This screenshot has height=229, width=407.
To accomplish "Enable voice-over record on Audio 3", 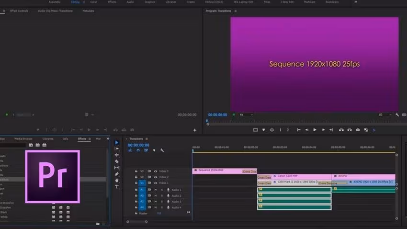I will click(x=168, y=202).
